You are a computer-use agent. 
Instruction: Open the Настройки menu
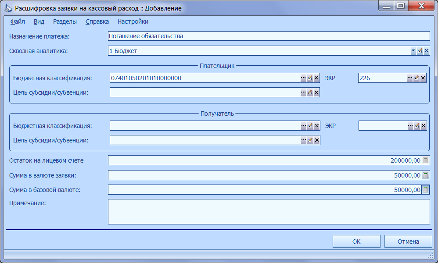[x=133, y=21]
